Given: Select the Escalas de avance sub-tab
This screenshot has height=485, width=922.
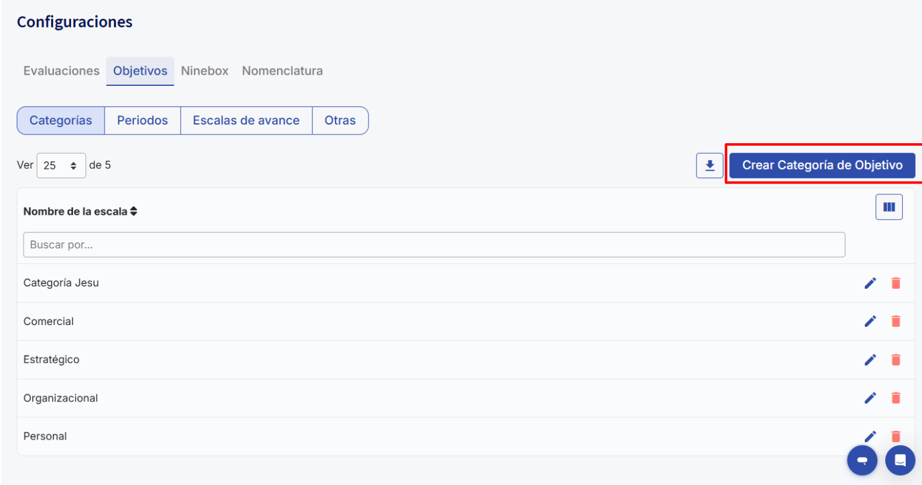Looking at the screenshot, I should (x=246, y=121).
